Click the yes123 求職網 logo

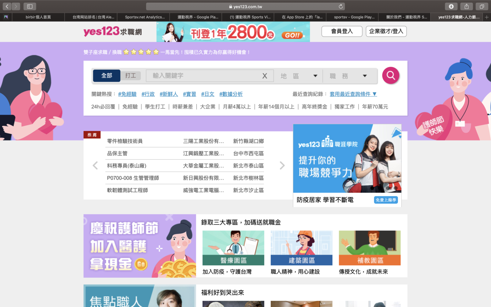pyautogui.click(x=113, y=31)
